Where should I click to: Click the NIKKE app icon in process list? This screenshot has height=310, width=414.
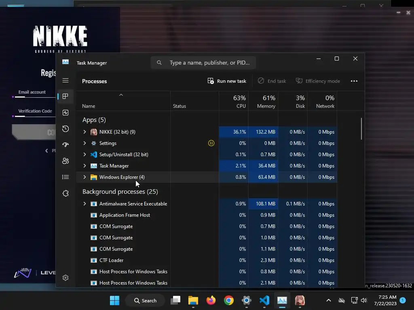[x=94, y=132]
